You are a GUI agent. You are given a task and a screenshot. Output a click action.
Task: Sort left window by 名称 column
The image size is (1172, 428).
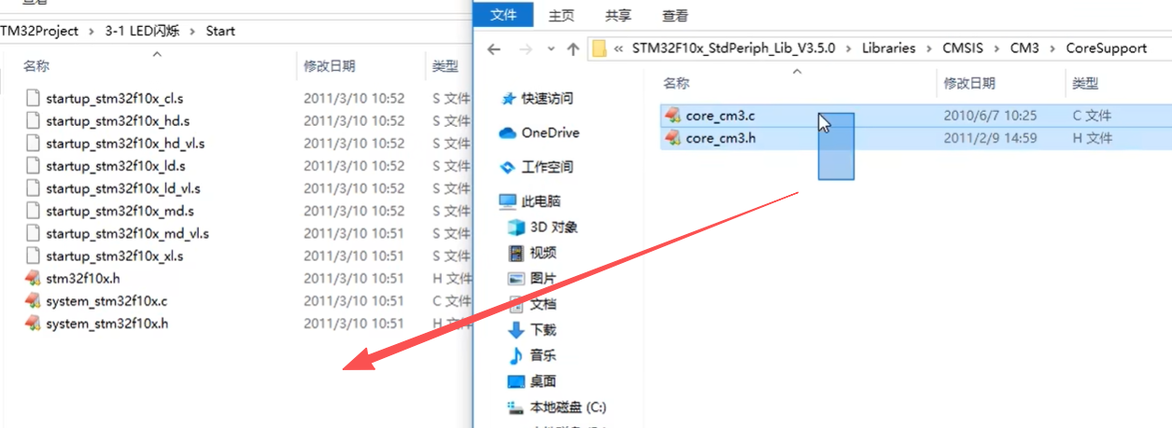(x=36, y=66)
